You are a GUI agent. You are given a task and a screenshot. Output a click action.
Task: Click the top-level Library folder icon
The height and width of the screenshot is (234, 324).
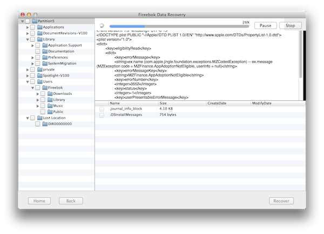click(40, 39)
